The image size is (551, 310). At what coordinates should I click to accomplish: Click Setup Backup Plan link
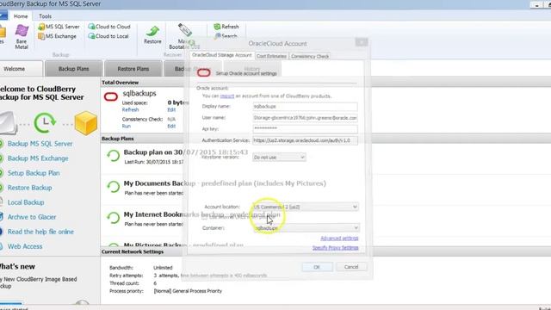tap(34, 173)
